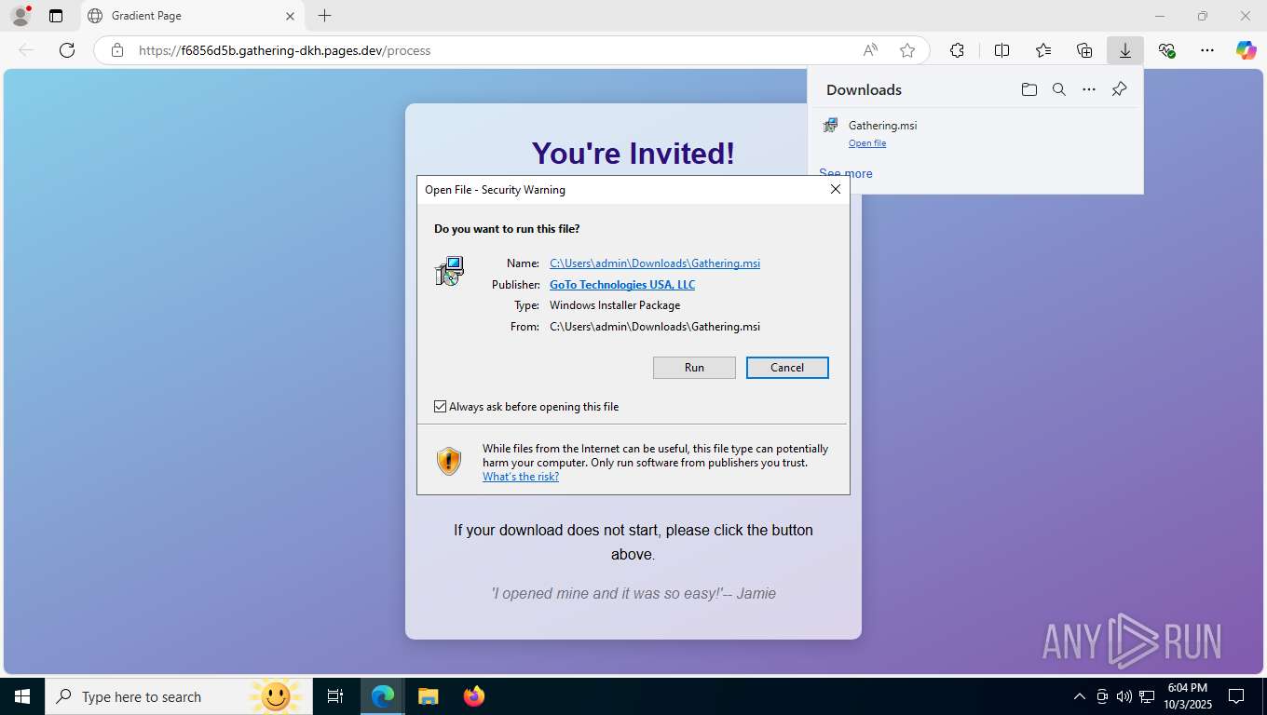This screenshot has width=1267, height=715.
Task: Open the network tray icon
Action: [x=1148, y=696]
